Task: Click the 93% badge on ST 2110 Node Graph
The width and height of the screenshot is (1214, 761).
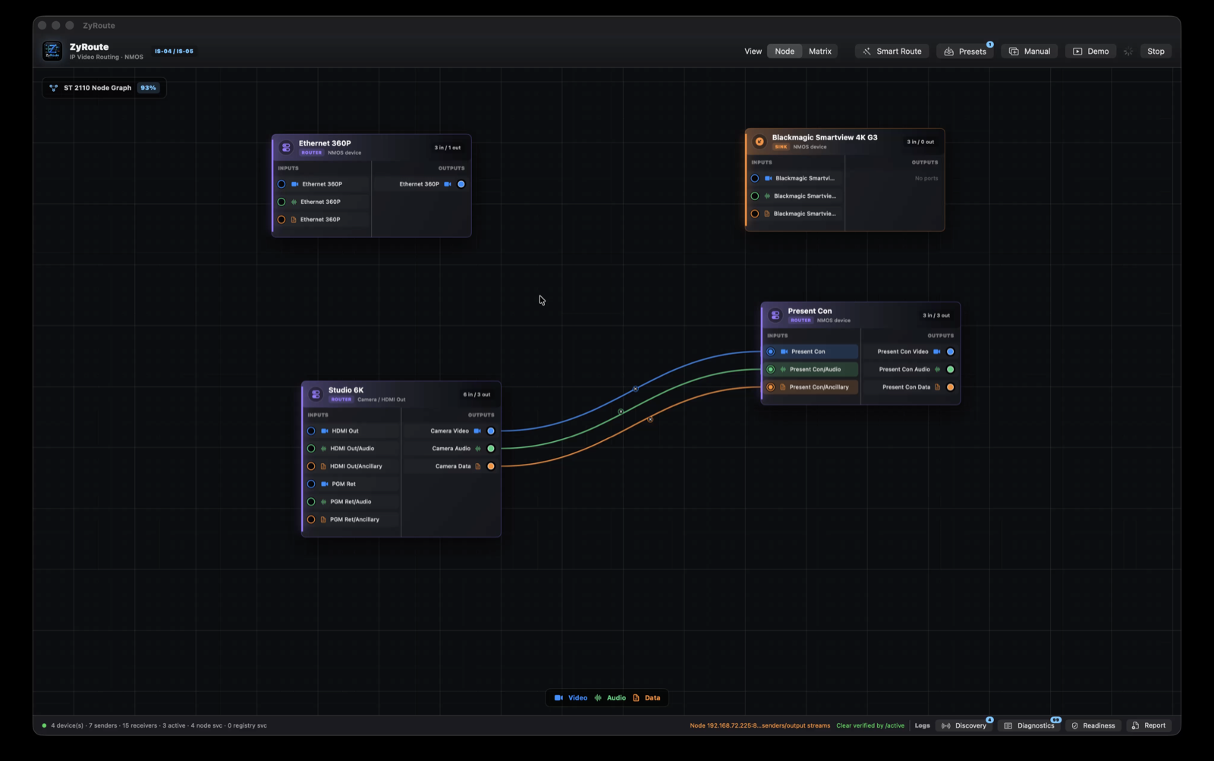Action: tap(148, 88)
